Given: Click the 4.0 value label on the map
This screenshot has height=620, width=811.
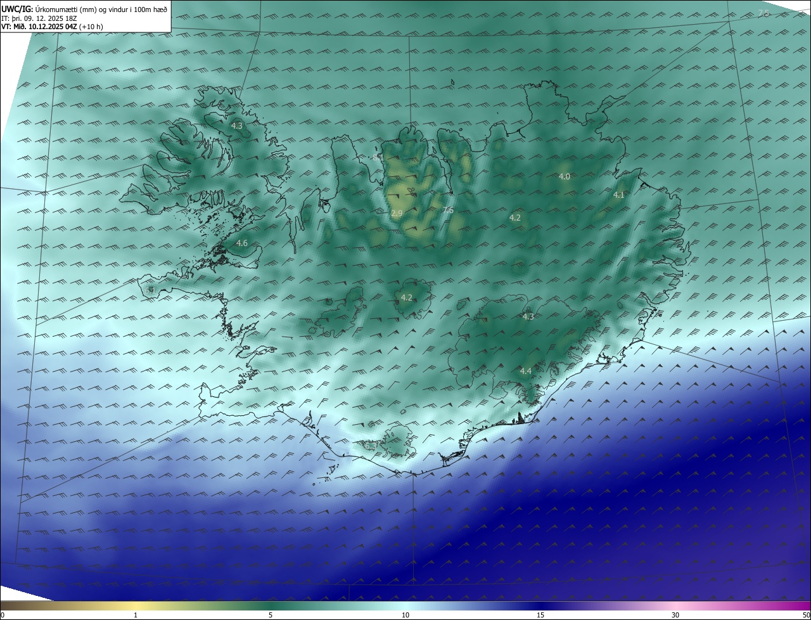Looking at the screenshot, I should pos(565,176).
